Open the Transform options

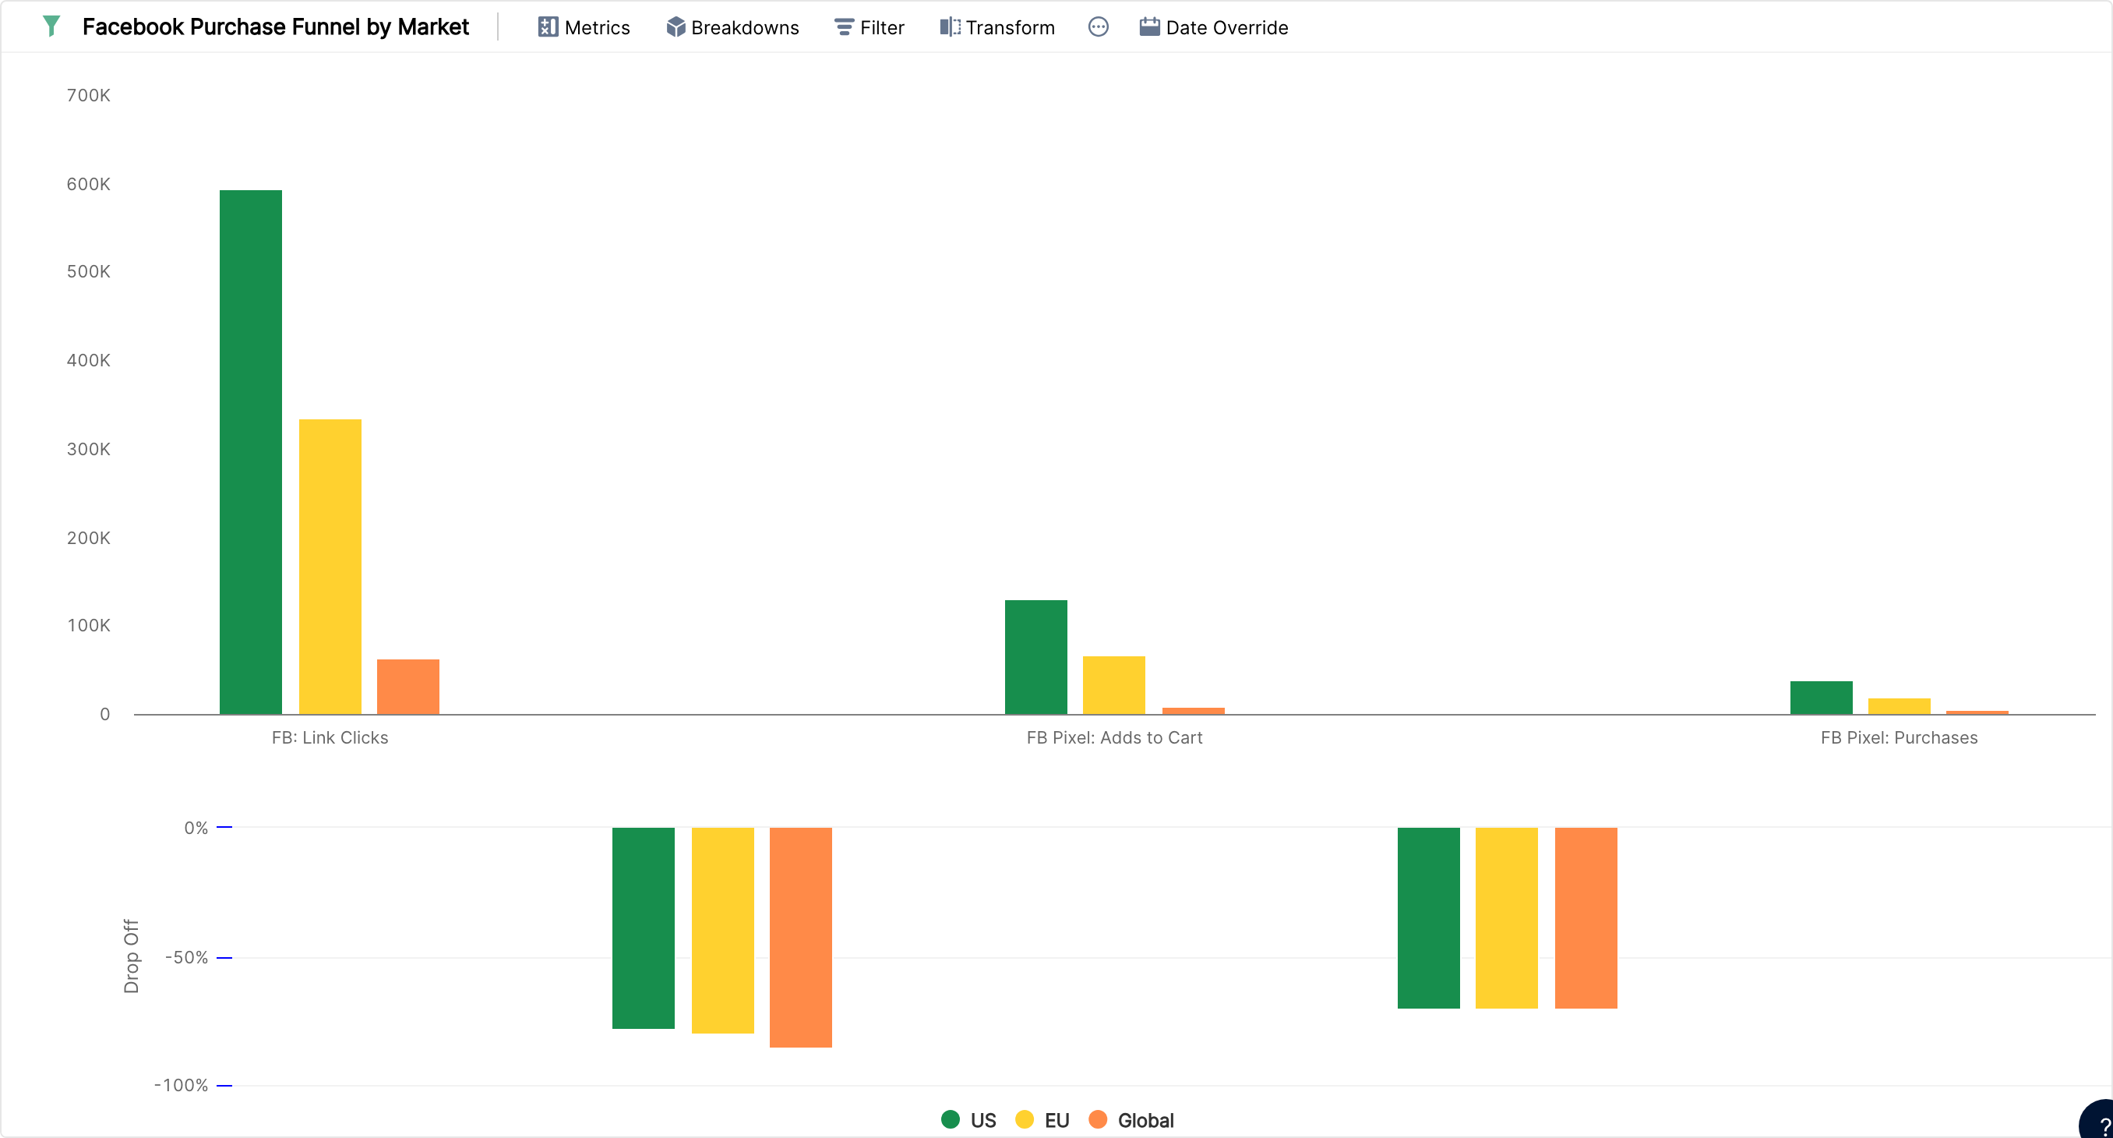[997, 27]
